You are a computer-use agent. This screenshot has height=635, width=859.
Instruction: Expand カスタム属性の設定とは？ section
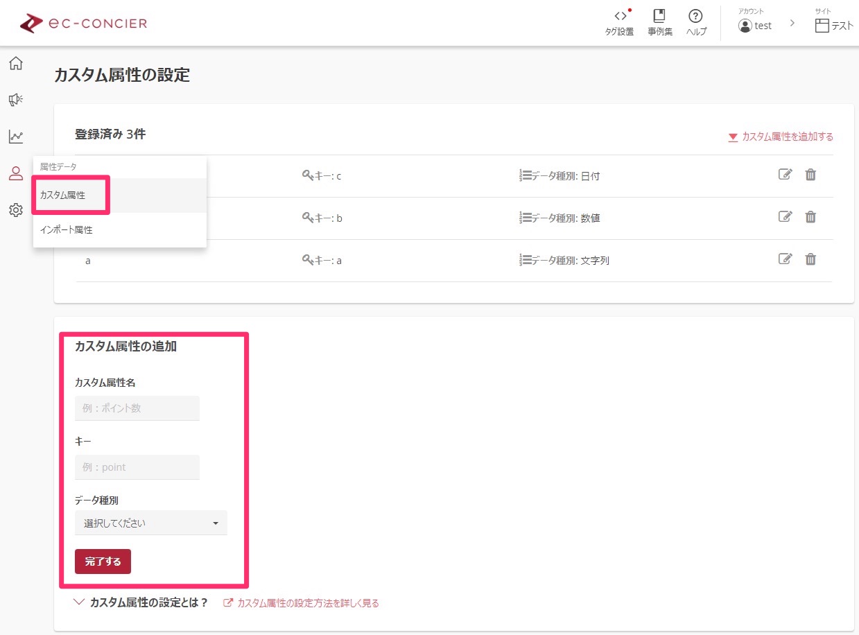[x=141, y=603]
